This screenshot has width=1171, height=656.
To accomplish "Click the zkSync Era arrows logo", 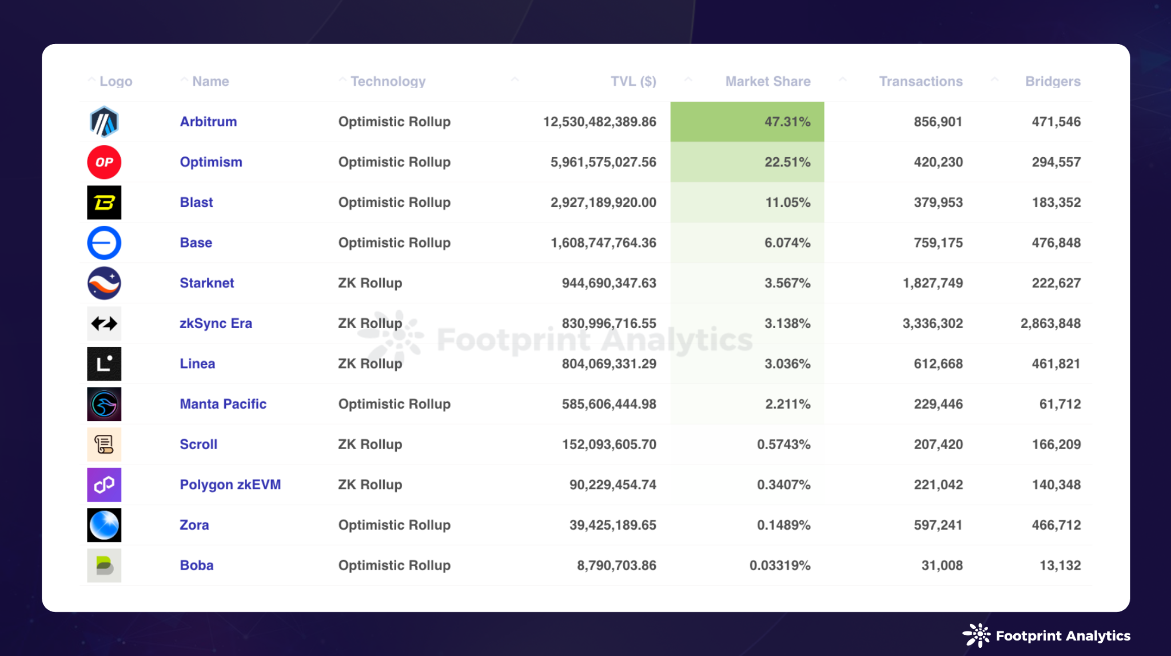I will pyautogui.click(x=104, y=323).
